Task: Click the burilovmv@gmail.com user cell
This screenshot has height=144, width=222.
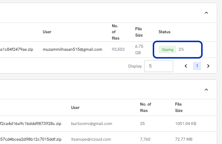Action: [x=92, y=123]
